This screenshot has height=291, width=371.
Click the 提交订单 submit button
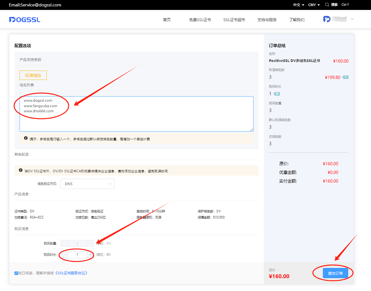pyautogui.click(x=335, y=273)
